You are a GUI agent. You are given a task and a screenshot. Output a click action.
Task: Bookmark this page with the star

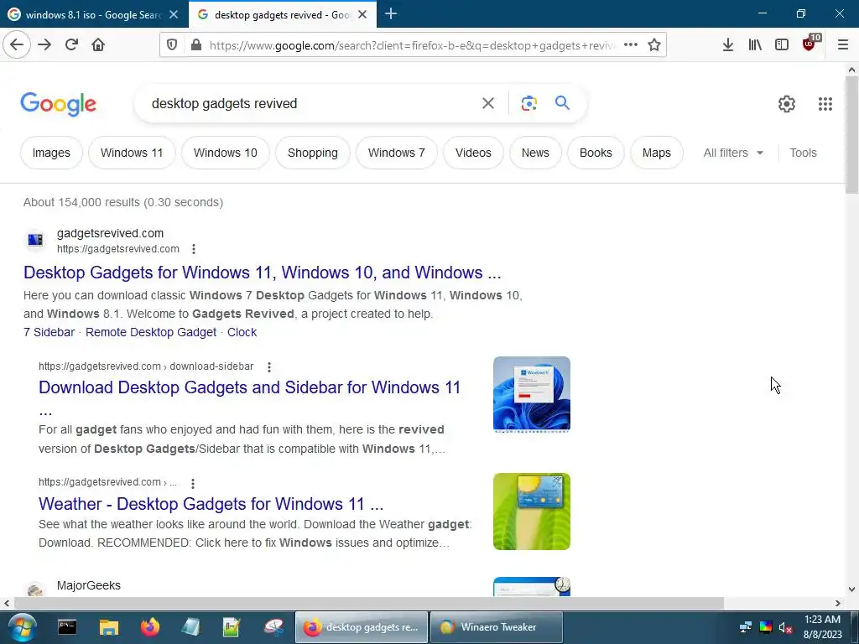(654, 45)
